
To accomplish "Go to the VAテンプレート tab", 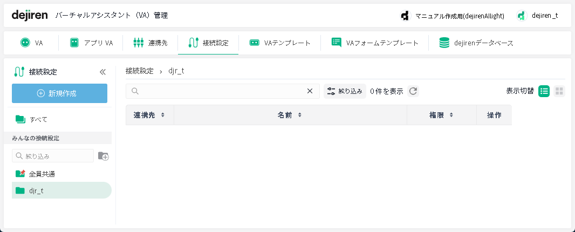I will 280,43.
